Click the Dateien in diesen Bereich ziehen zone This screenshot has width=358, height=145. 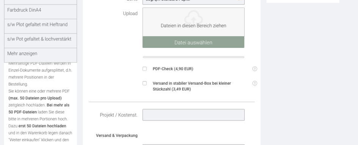(x=193, y=22)
